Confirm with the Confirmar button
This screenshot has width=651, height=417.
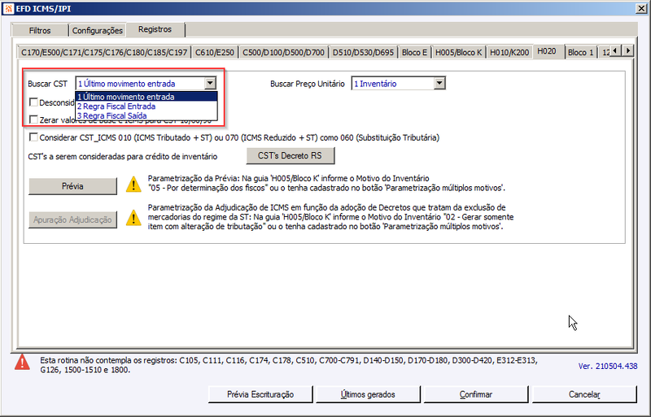pos(476,394)
